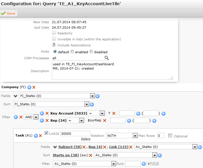Expand the Company Sort FI_StaNo dropdown
The image size is (203, 168).
(x=87, y=104)
